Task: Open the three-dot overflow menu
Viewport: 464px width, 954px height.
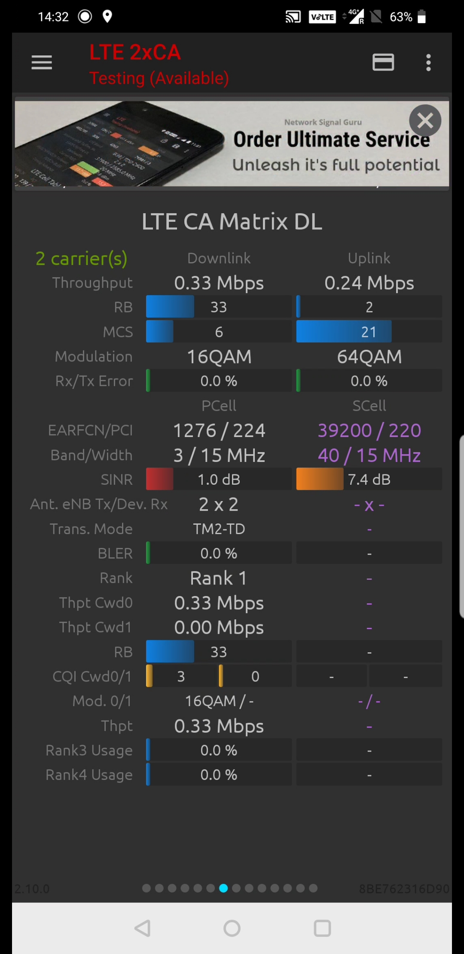Action: click(428, 63)
